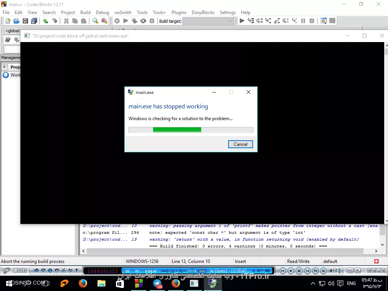Click the record button in player
This screenshot has height=291, width=388.
323,271
